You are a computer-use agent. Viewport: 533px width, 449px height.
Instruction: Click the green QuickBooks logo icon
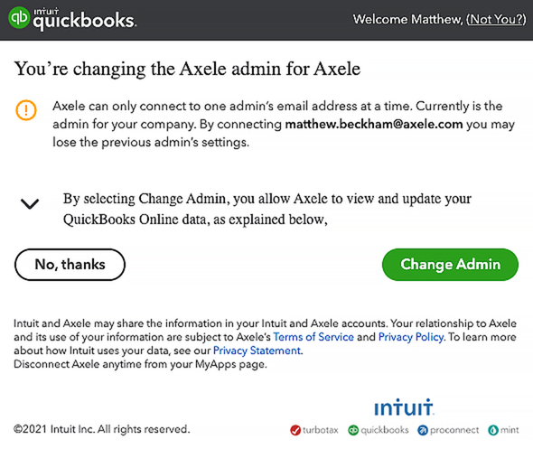(19, 17)
